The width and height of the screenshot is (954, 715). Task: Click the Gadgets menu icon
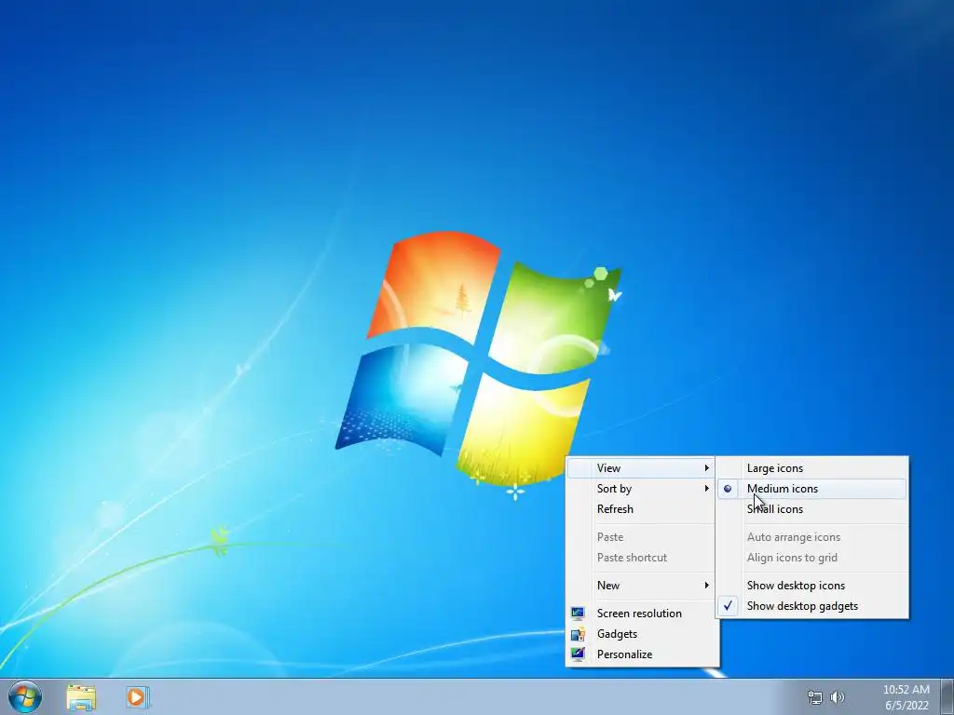coord(578,633)
